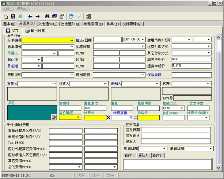Open the flight date 2007-06-06 dropdown
Viewport: 224px width, 179px height.
pyautogui.click(x=143, y=39)
